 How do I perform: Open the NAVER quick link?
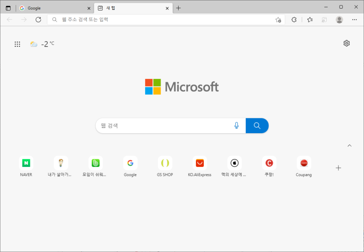pos(26,167)
